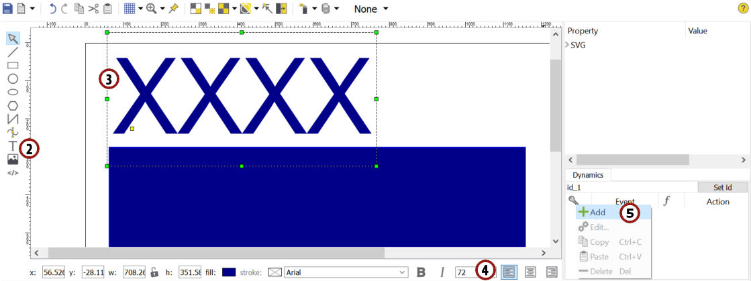Toggle the aspect ratio lock icon
751x281 pixels.
point(154,272)
